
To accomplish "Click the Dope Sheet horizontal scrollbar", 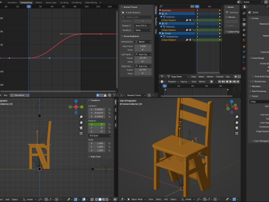I will click(x=208, y=73).
